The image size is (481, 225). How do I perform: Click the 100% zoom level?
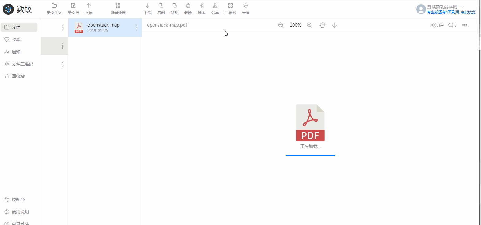pos(295,25)
